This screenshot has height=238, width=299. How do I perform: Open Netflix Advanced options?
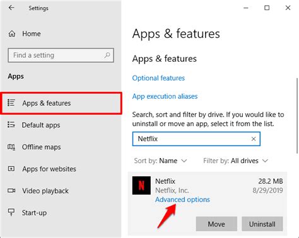coord(182,200)
